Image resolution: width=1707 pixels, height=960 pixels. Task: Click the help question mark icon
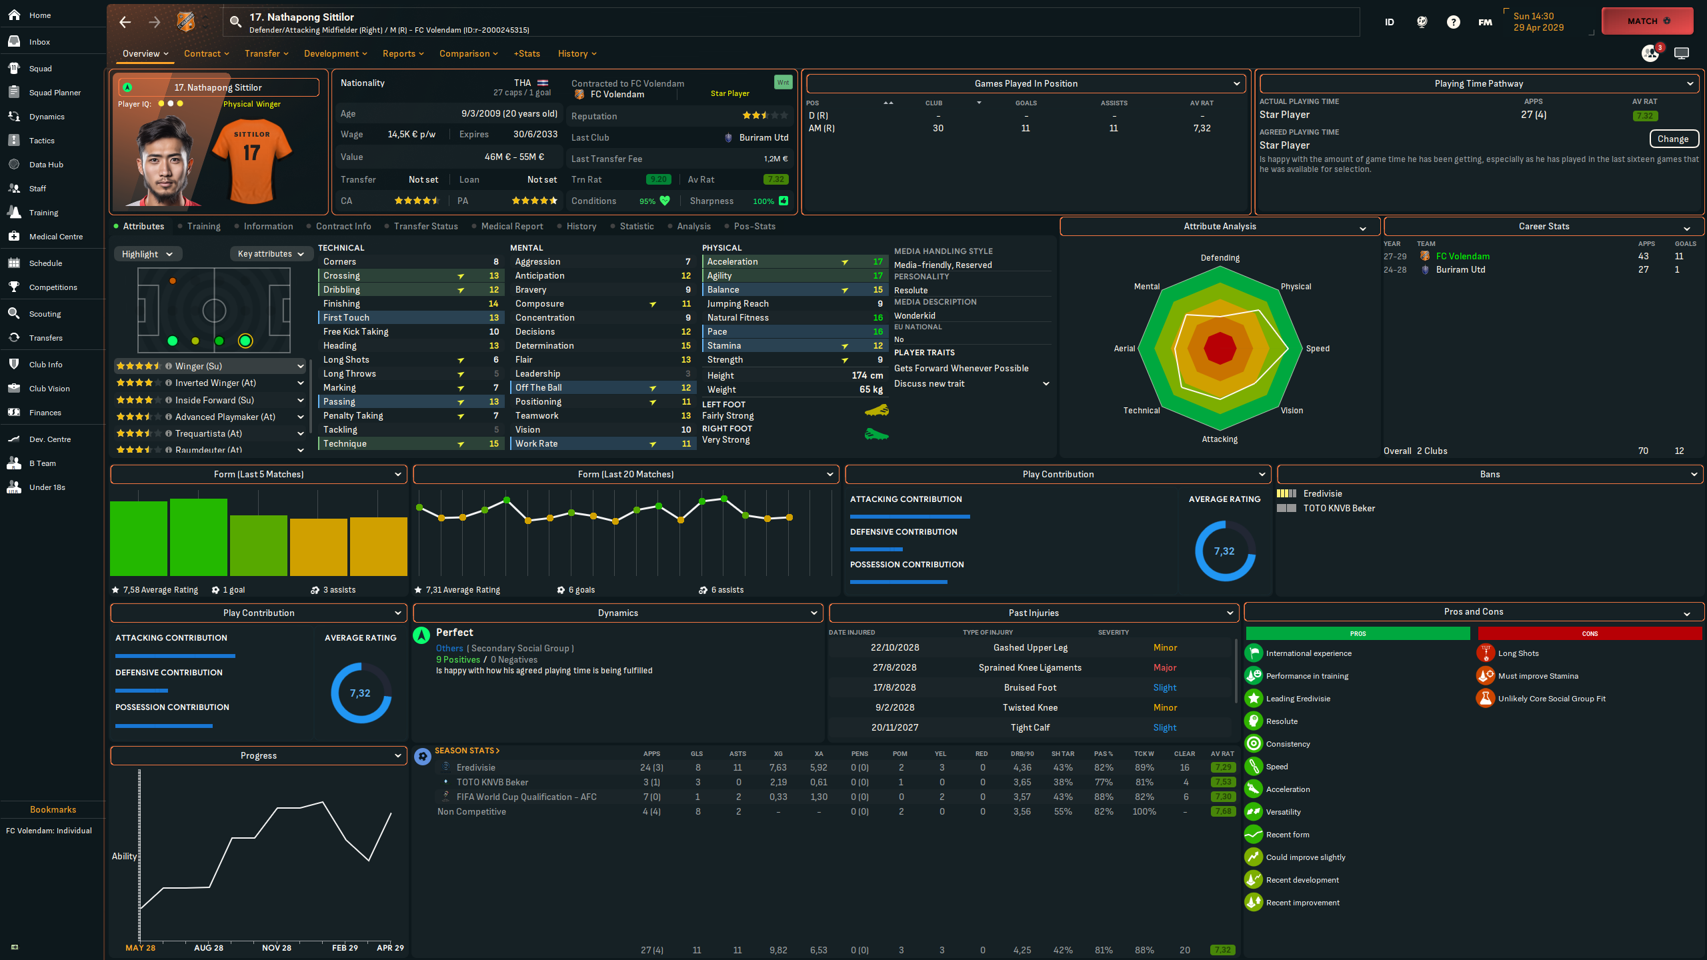point(1453,22)
